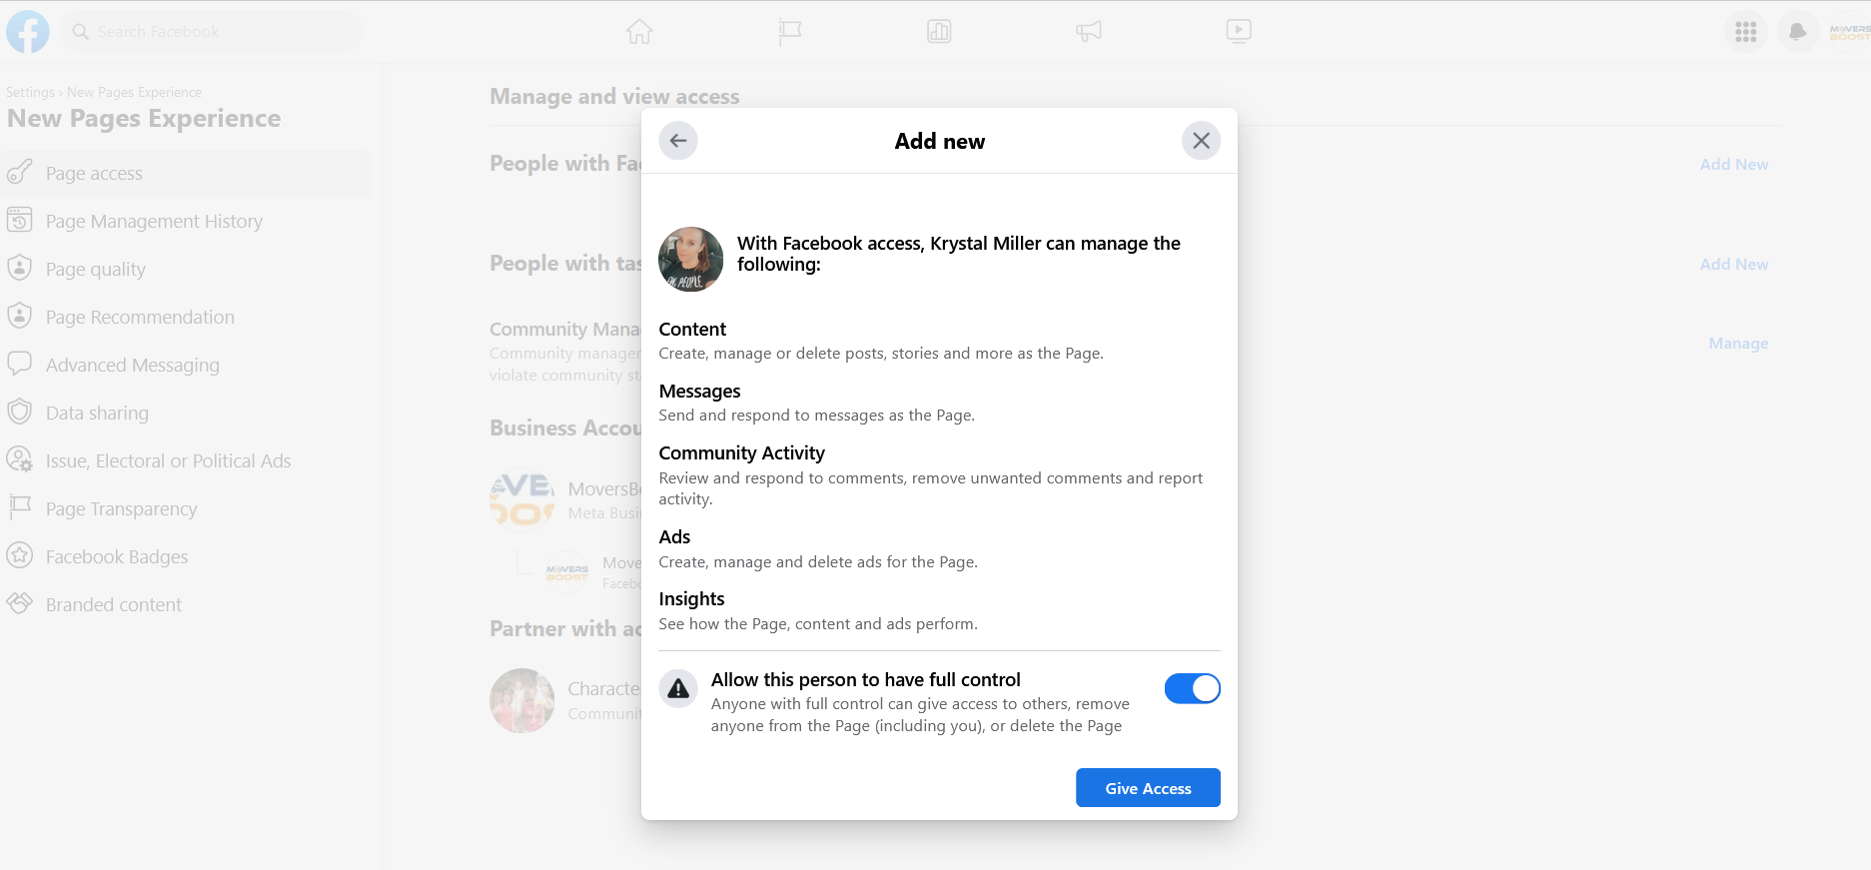Open the Home icon in top navigation
Image resolution: width=1871 pixels, height=870 pixels.
(639, 32)
